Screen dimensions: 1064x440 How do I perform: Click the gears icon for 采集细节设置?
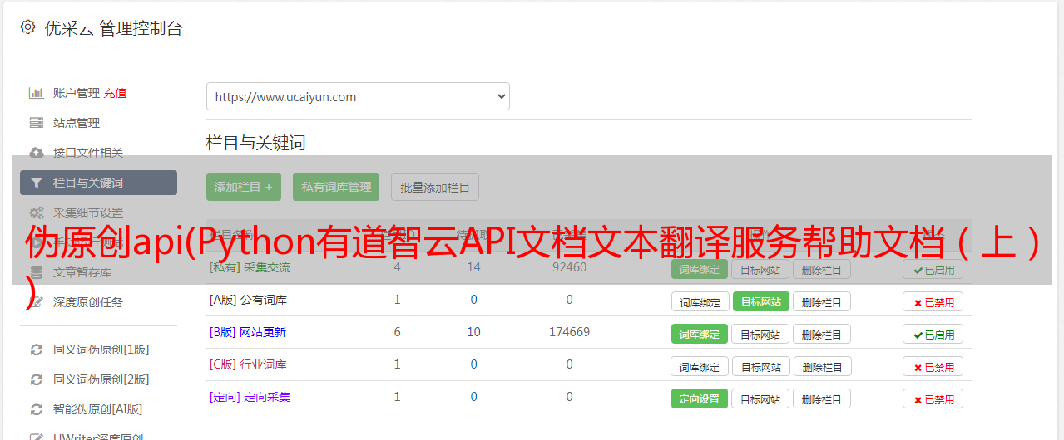36,213
